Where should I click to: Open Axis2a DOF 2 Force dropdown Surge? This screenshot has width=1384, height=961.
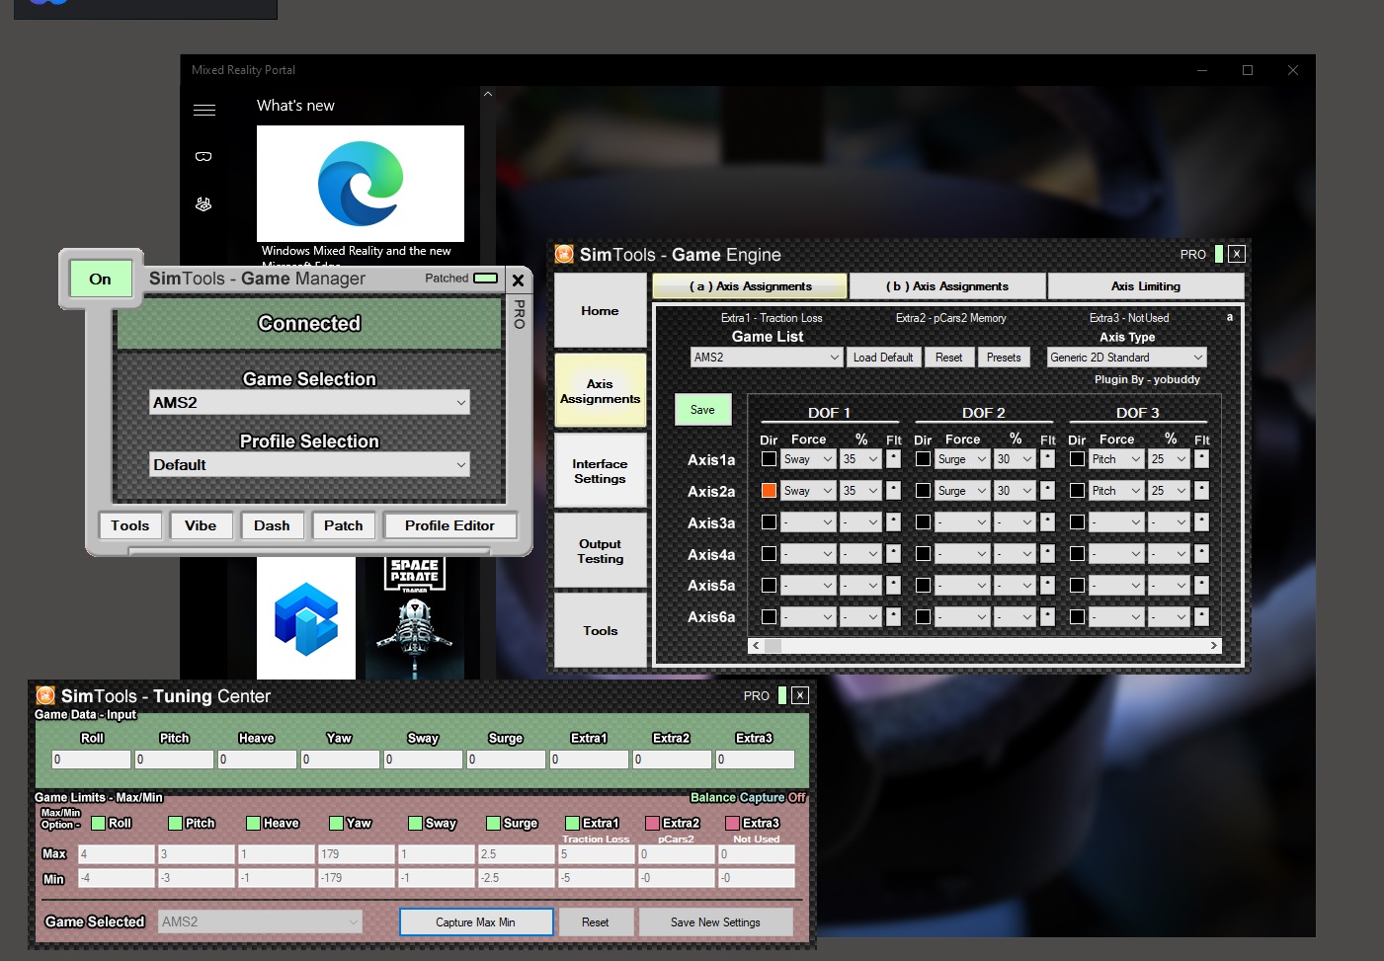point(962,491)
